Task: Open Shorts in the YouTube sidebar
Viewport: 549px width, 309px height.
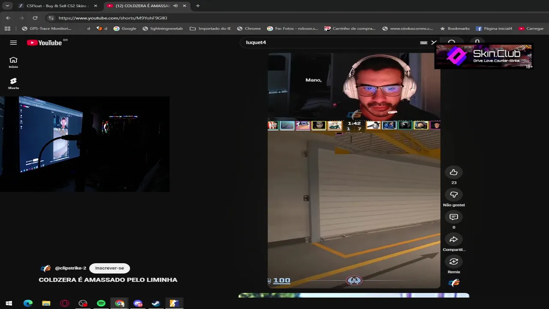Action: (13, 83)
